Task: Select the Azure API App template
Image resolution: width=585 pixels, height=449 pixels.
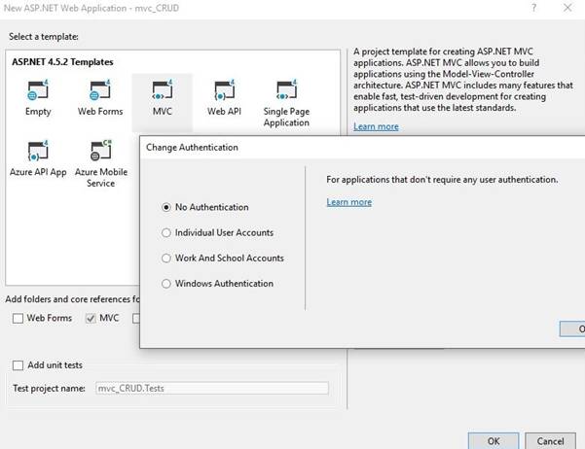Action: click(38, 158)
